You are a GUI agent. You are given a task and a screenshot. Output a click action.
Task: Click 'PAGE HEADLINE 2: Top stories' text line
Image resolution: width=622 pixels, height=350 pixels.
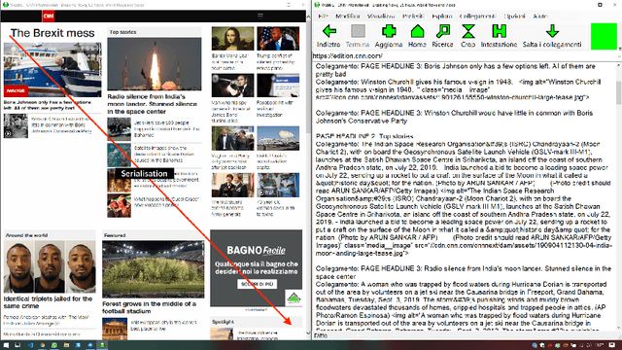point(364,136)
